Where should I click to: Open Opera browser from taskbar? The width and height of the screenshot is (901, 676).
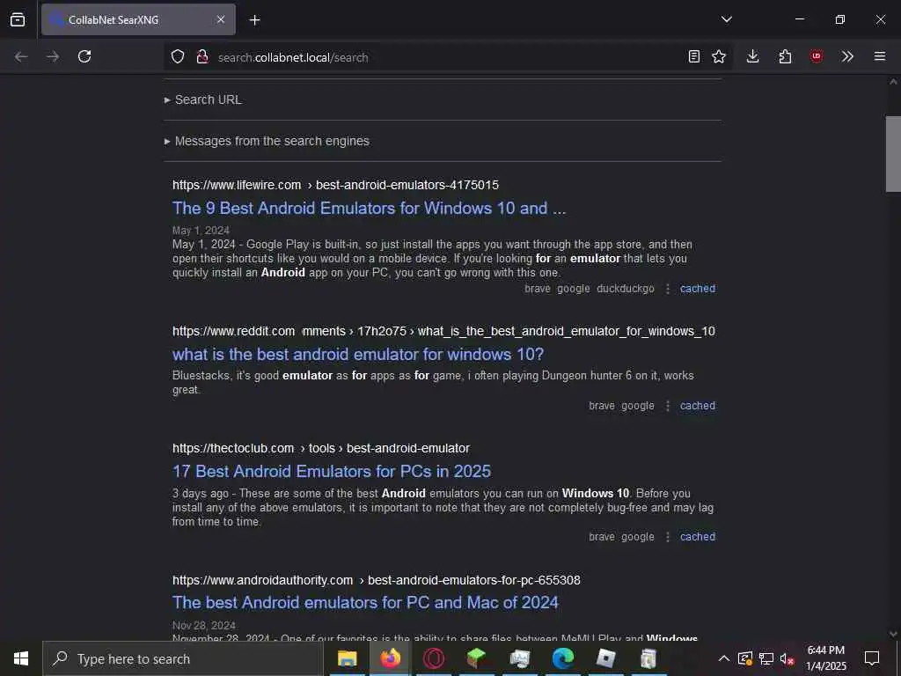click(433, 658)
